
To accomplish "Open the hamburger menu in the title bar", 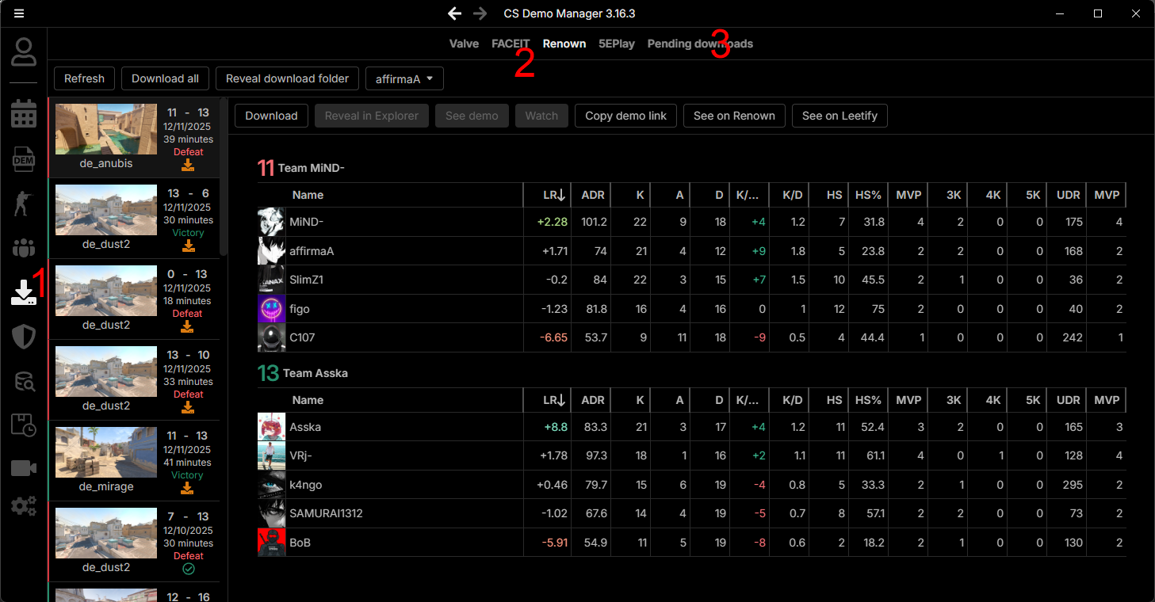I will coord(19,13).
